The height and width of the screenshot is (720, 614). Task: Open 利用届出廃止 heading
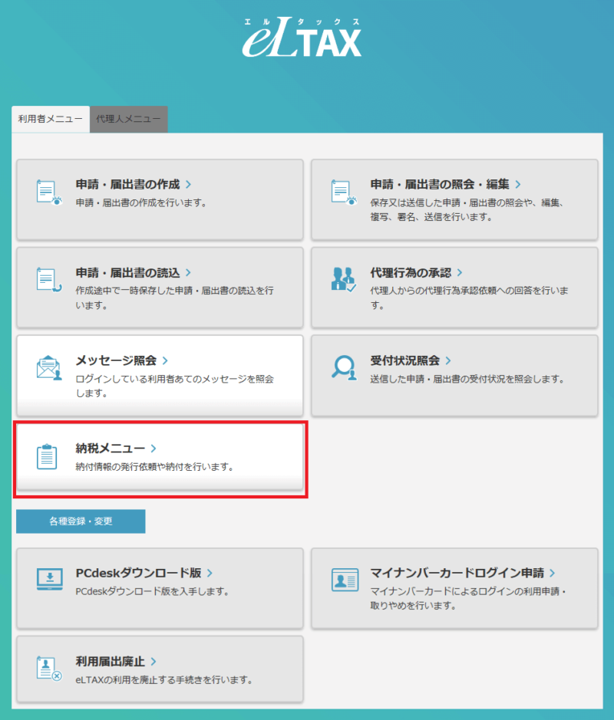coord(111,661)
